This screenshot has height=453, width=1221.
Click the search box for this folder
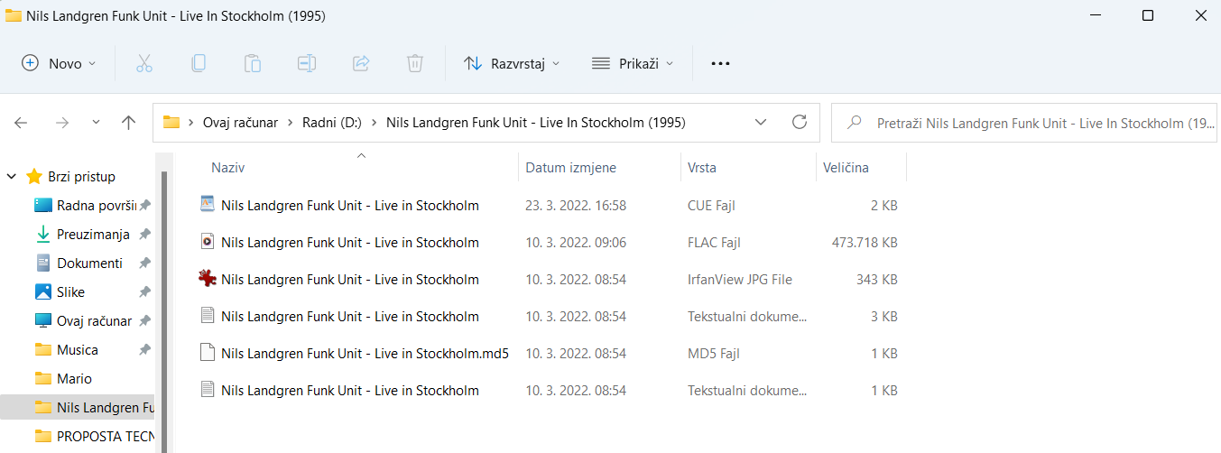pos(1022,123)
